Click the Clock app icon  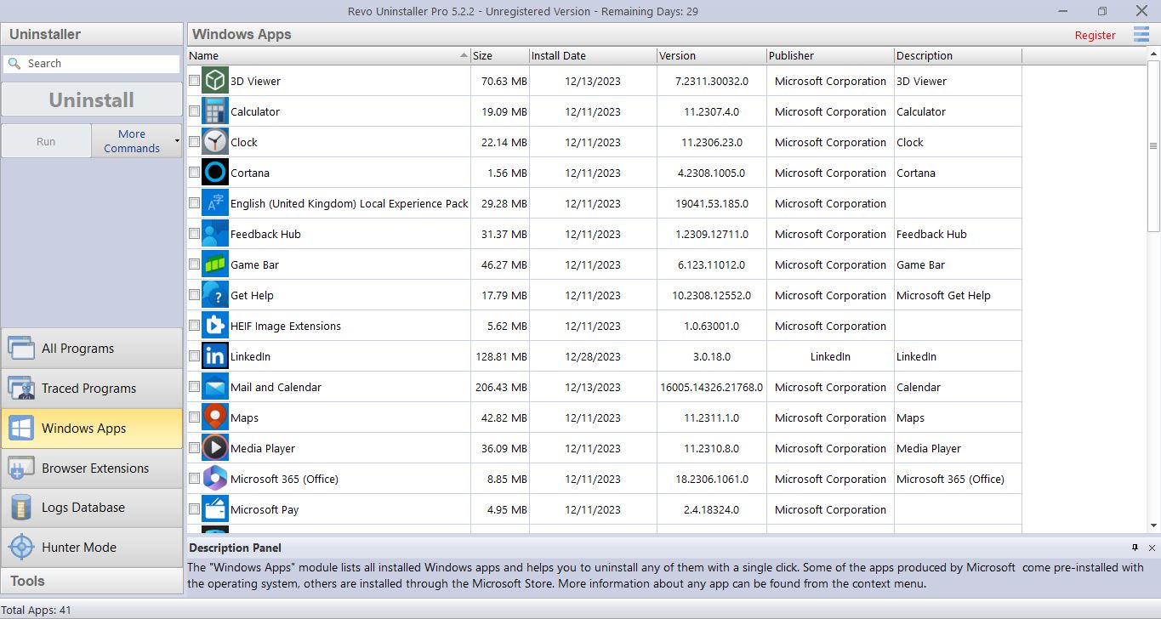[x=215, y=142]
